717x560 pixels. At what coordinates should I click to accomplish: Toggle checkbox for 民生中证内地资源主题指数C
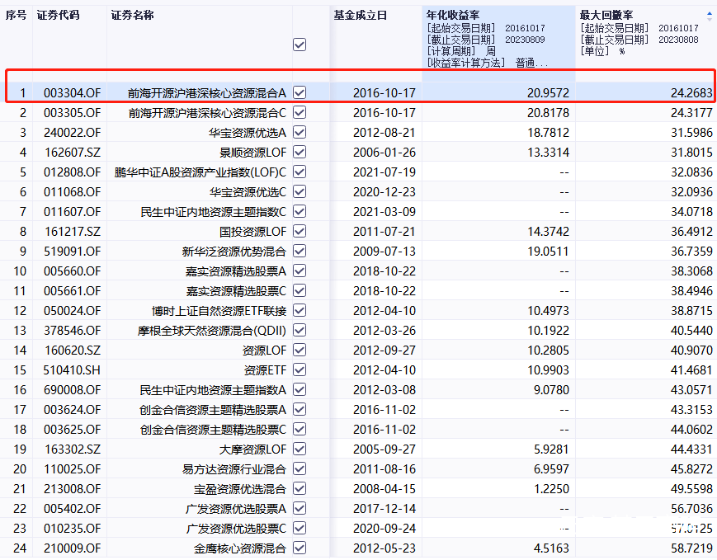300,212
